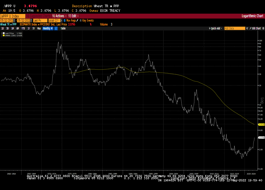Click the Logarithmic Chart label

click(252, 16)
